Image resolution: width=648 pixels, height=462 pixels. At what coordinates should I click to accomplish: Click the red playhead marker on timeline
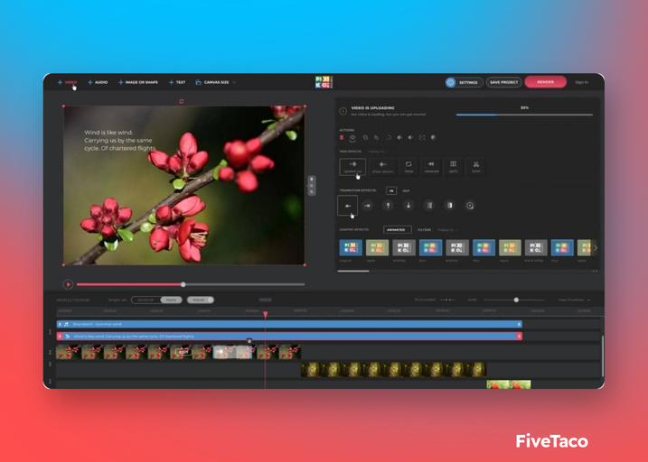266,315
